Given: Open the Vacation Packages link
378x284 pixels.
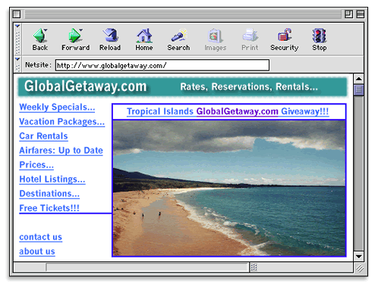Looking at the screenshot, I should 62,122.
